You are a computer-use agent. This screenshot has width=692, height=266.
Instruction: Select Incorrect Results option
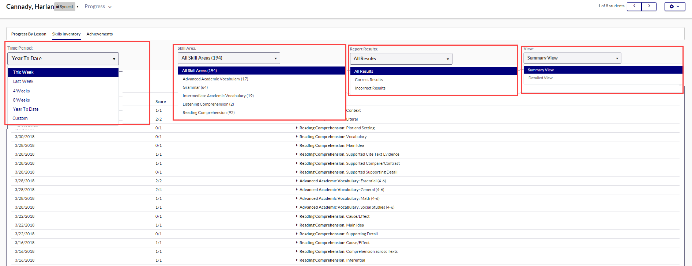370,88
